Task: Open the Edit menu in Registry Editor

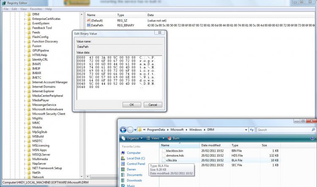Action: tap(14, 9)
